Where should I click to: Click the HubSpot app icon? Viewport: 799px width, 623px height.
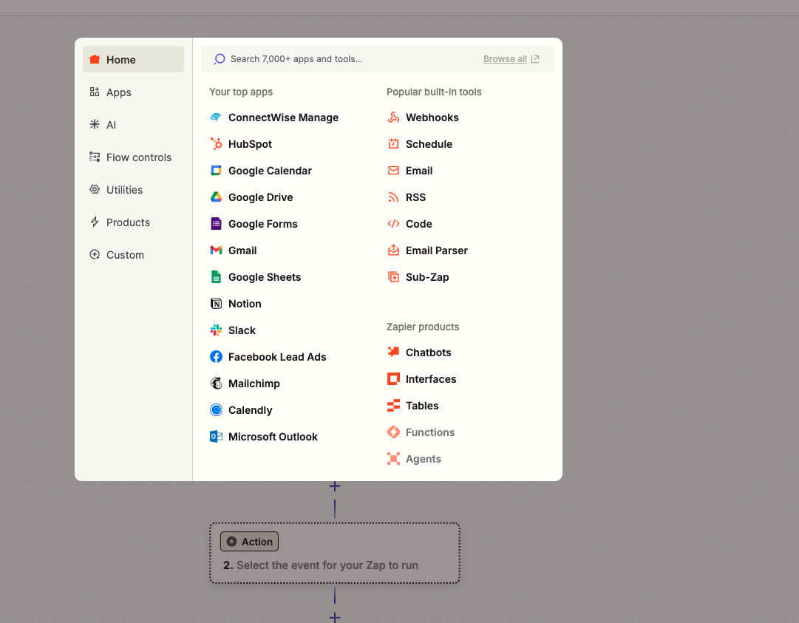216,144
